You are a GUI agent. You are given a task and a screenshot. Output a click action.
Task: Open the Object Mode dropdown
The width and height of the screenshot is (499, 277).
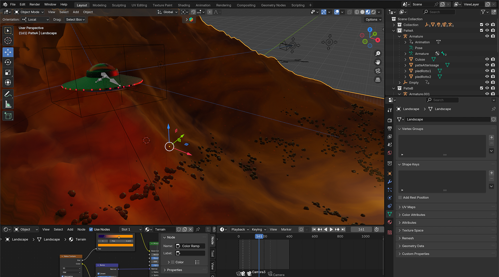pyautogui.click(x=29, y=12)
